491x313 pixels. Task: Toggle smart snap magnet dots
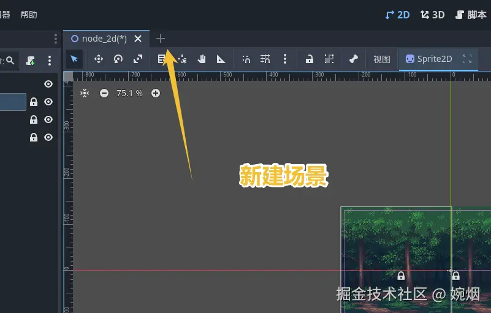(x=246, y=59)
